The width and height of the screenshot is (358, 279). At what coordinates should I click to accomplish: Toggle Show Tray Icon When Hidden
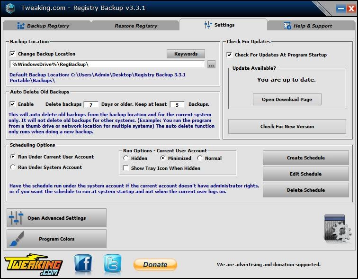[125, 168]
